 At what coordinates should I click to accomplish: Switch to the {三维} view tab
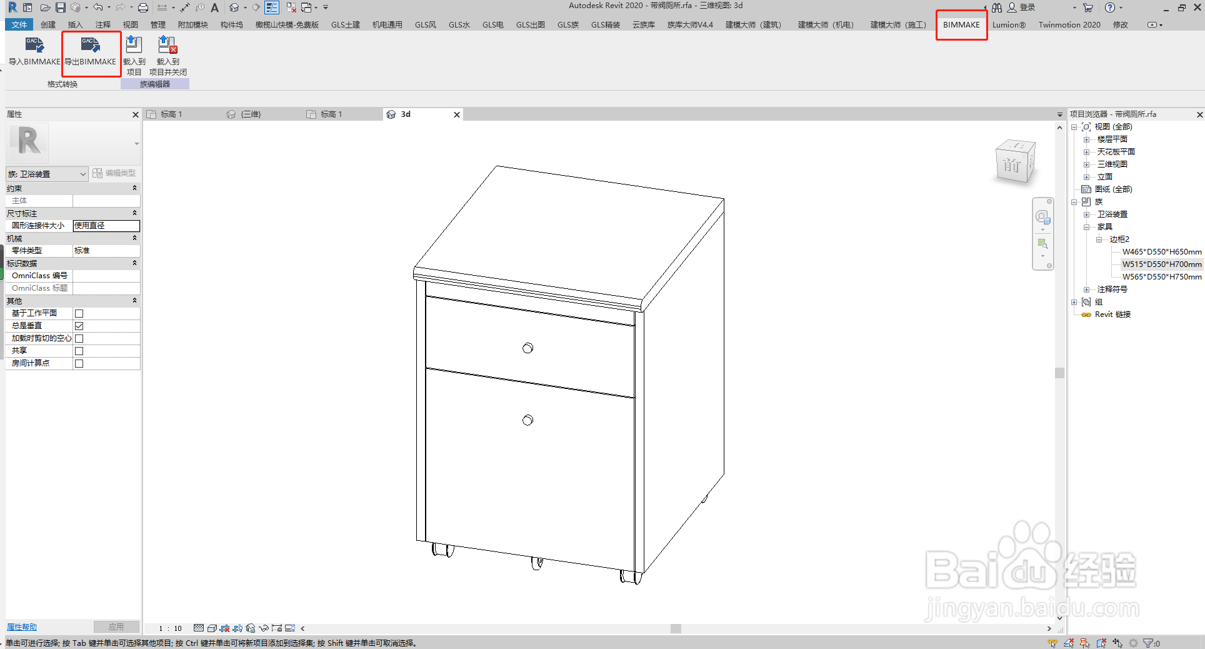tap(250, 114)
